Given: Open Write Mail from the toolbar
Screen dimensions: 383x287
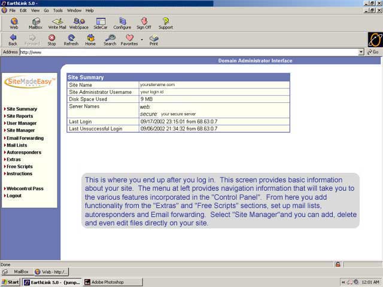Looking at the screenshot, I should click(x=57, y=23).
